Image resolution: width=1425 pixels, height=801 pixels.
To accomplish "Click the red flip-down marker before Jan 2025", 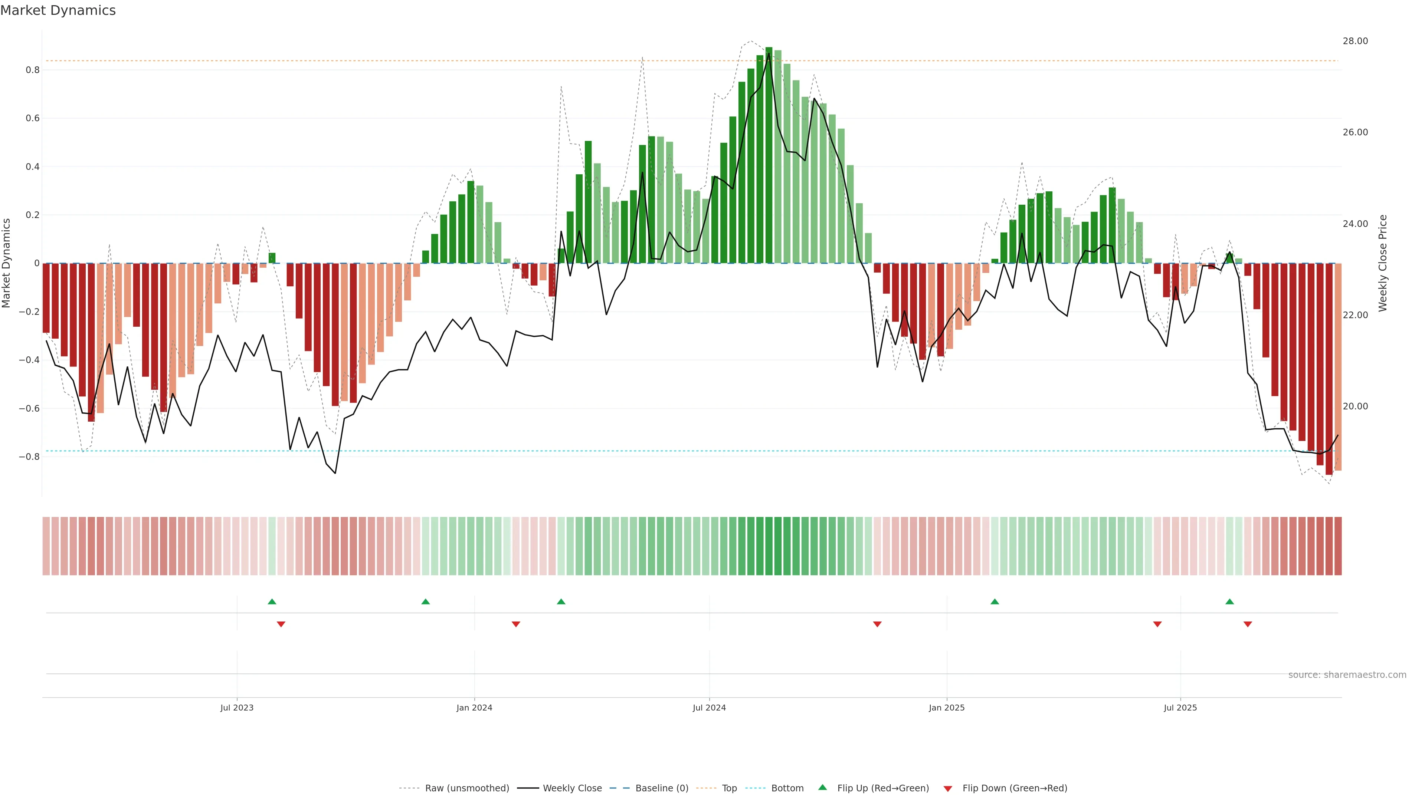I will point(877,624).
